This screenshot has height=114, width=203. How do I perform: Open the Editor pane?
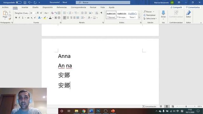click(x=188, y=14)
